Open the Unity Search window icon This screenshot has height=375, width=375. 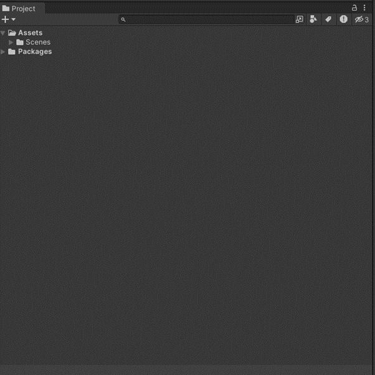point(300,20)
